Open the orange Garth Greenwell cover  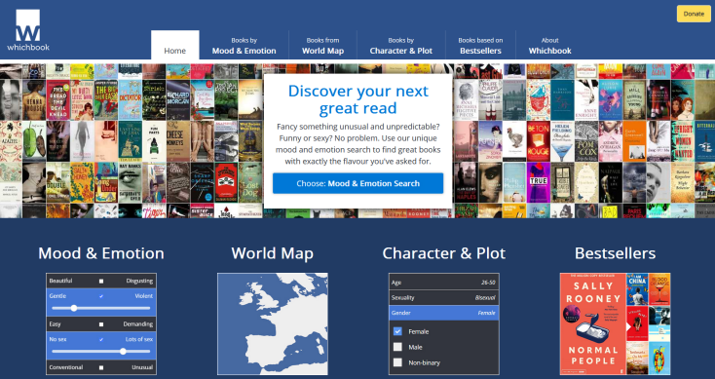click(634, 141)
